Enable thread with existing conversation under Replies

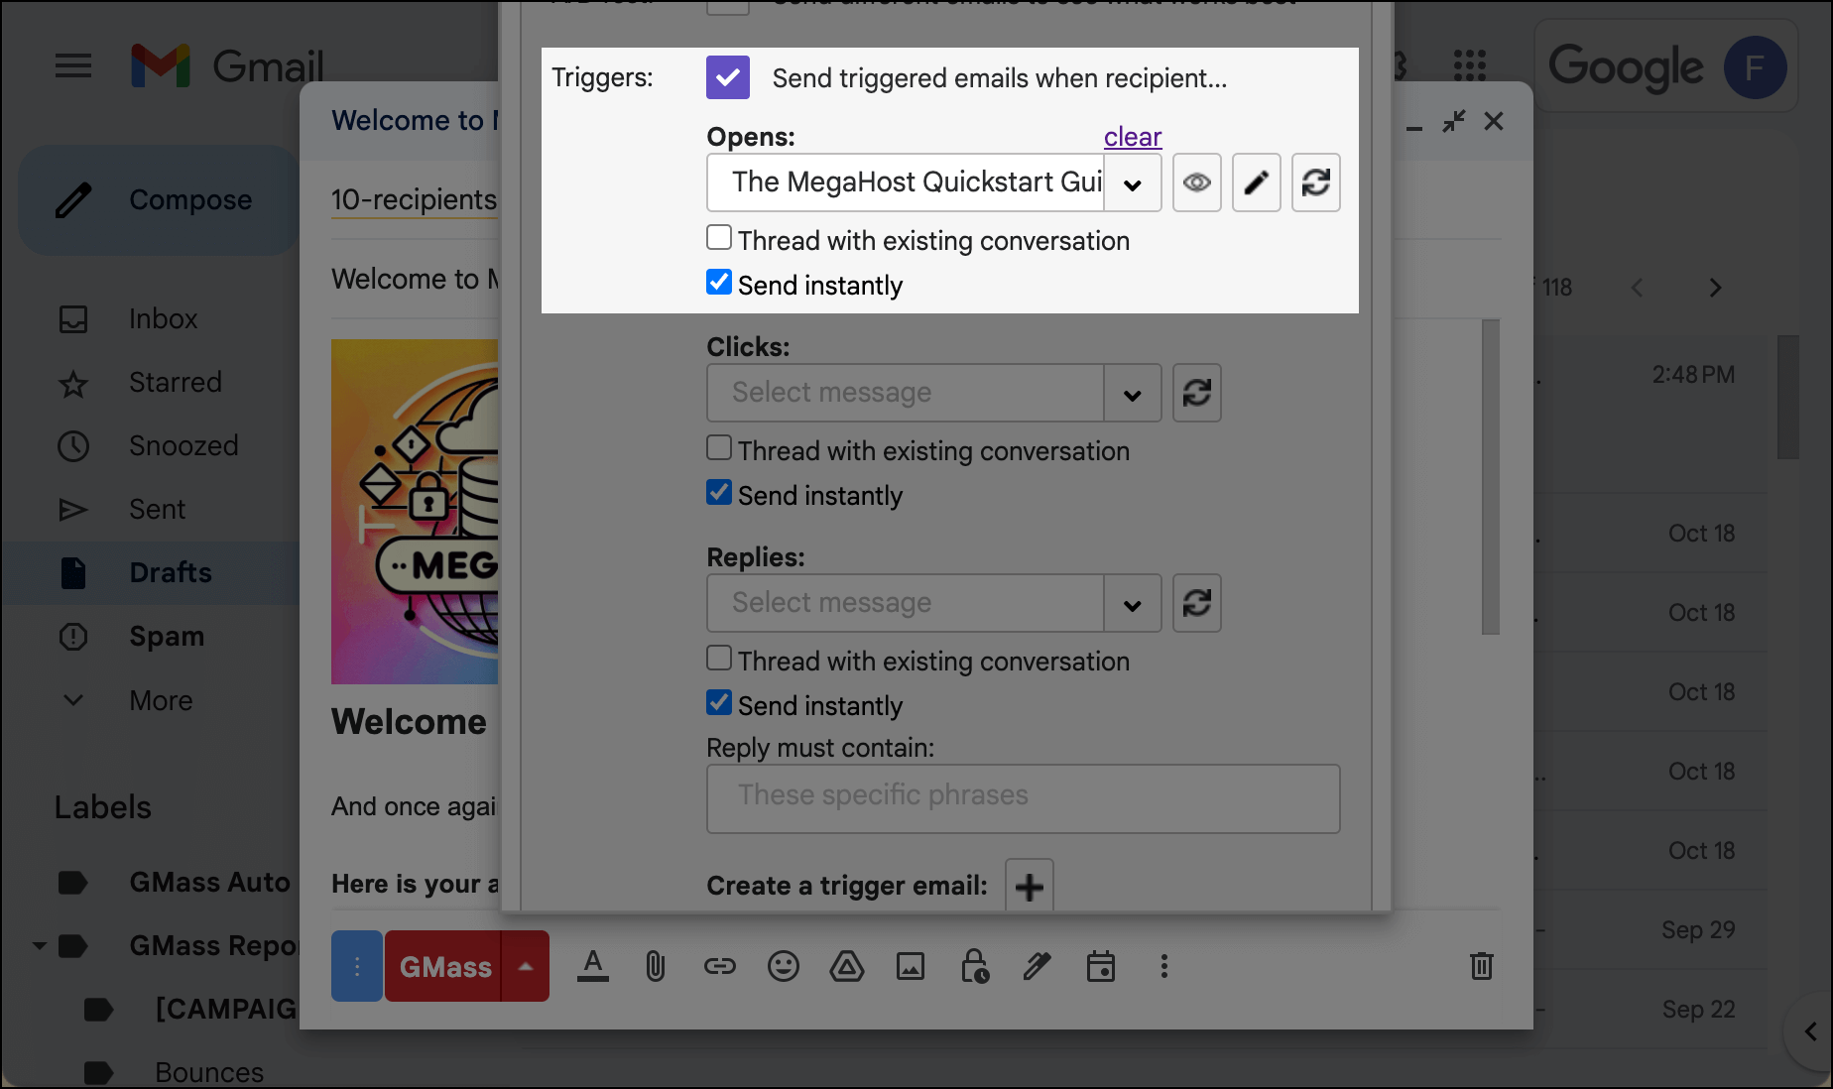coord(719,659)
